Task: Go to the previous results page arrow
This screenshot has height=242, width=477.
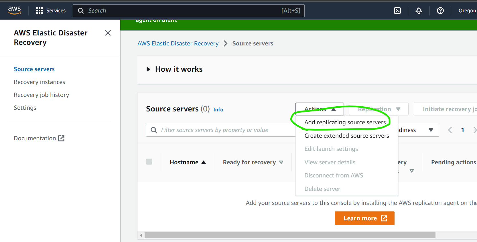Action: 450,130
